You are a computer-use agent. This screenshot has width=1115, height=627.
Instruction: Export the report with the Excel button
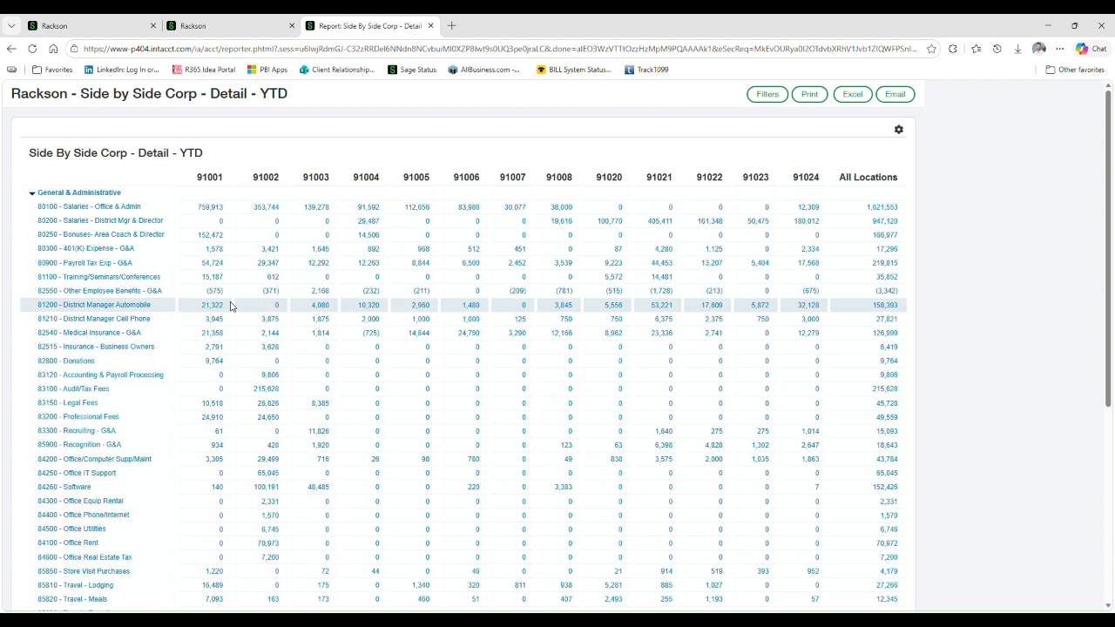coord(853,94)
